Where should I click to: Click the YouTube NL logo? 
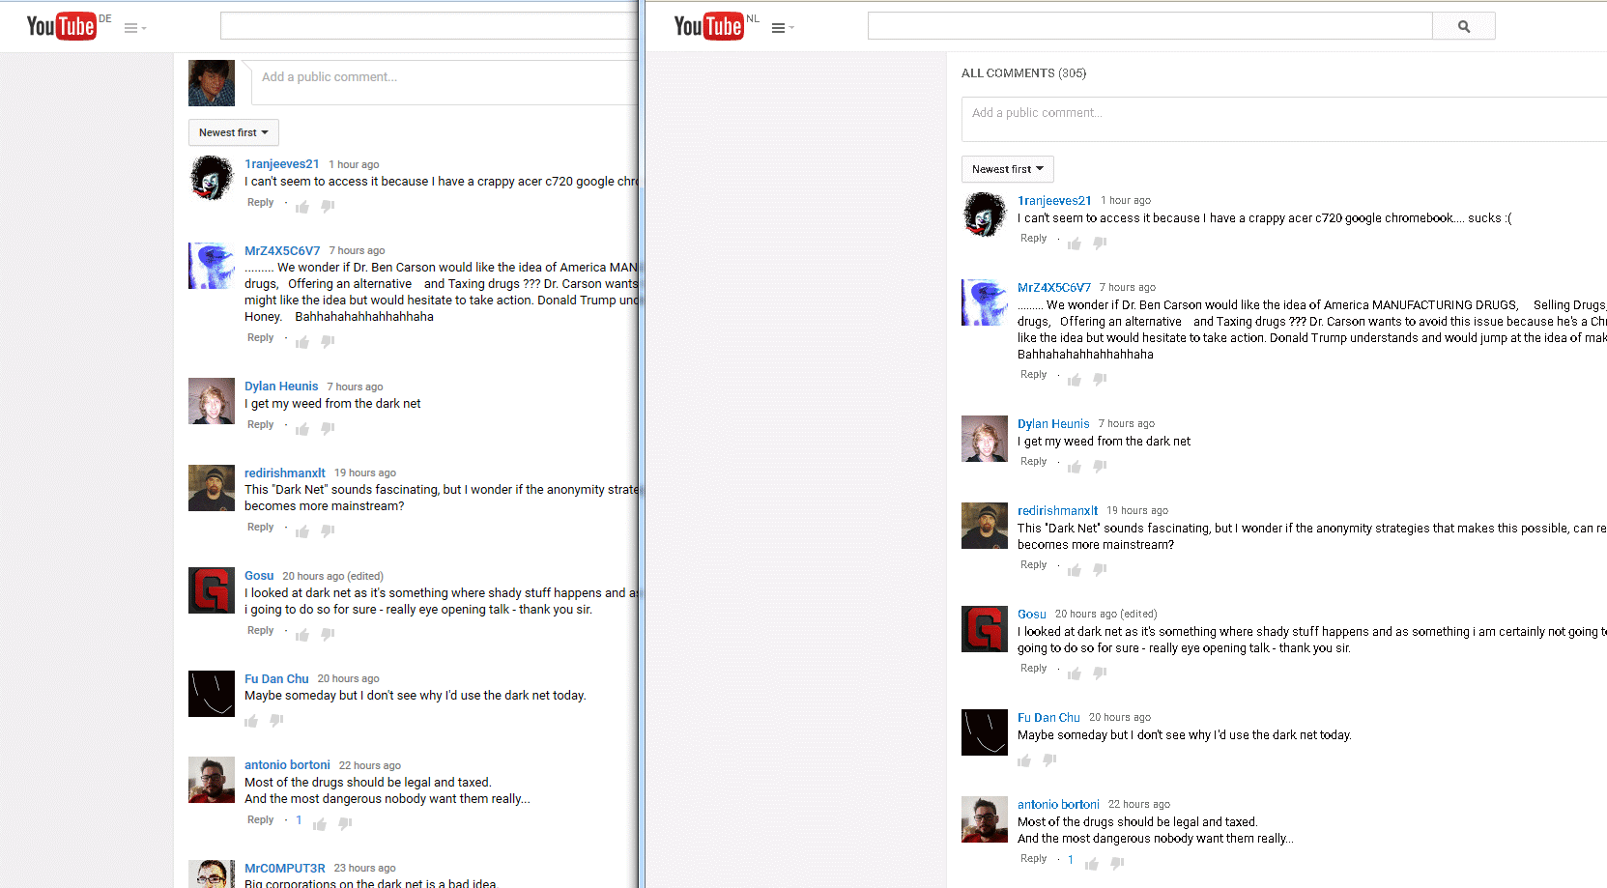[x=708, y=26]
